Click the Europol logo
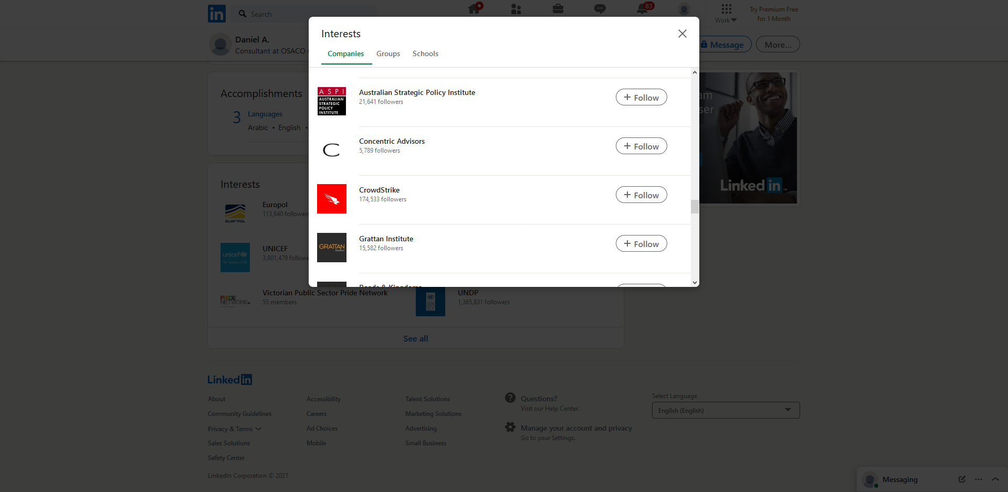Viewport: 1008px width, 492px height. coord(235,213)
